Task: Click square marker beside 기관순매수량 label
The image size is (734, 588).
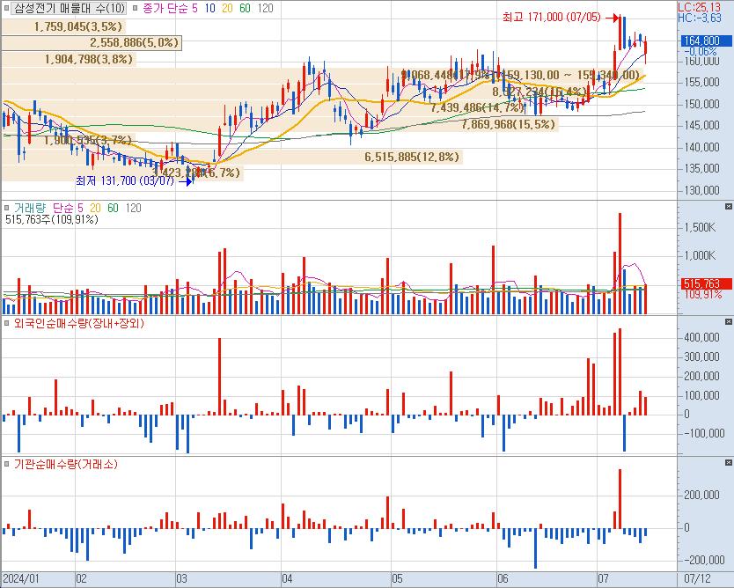Action: point(8,463)
